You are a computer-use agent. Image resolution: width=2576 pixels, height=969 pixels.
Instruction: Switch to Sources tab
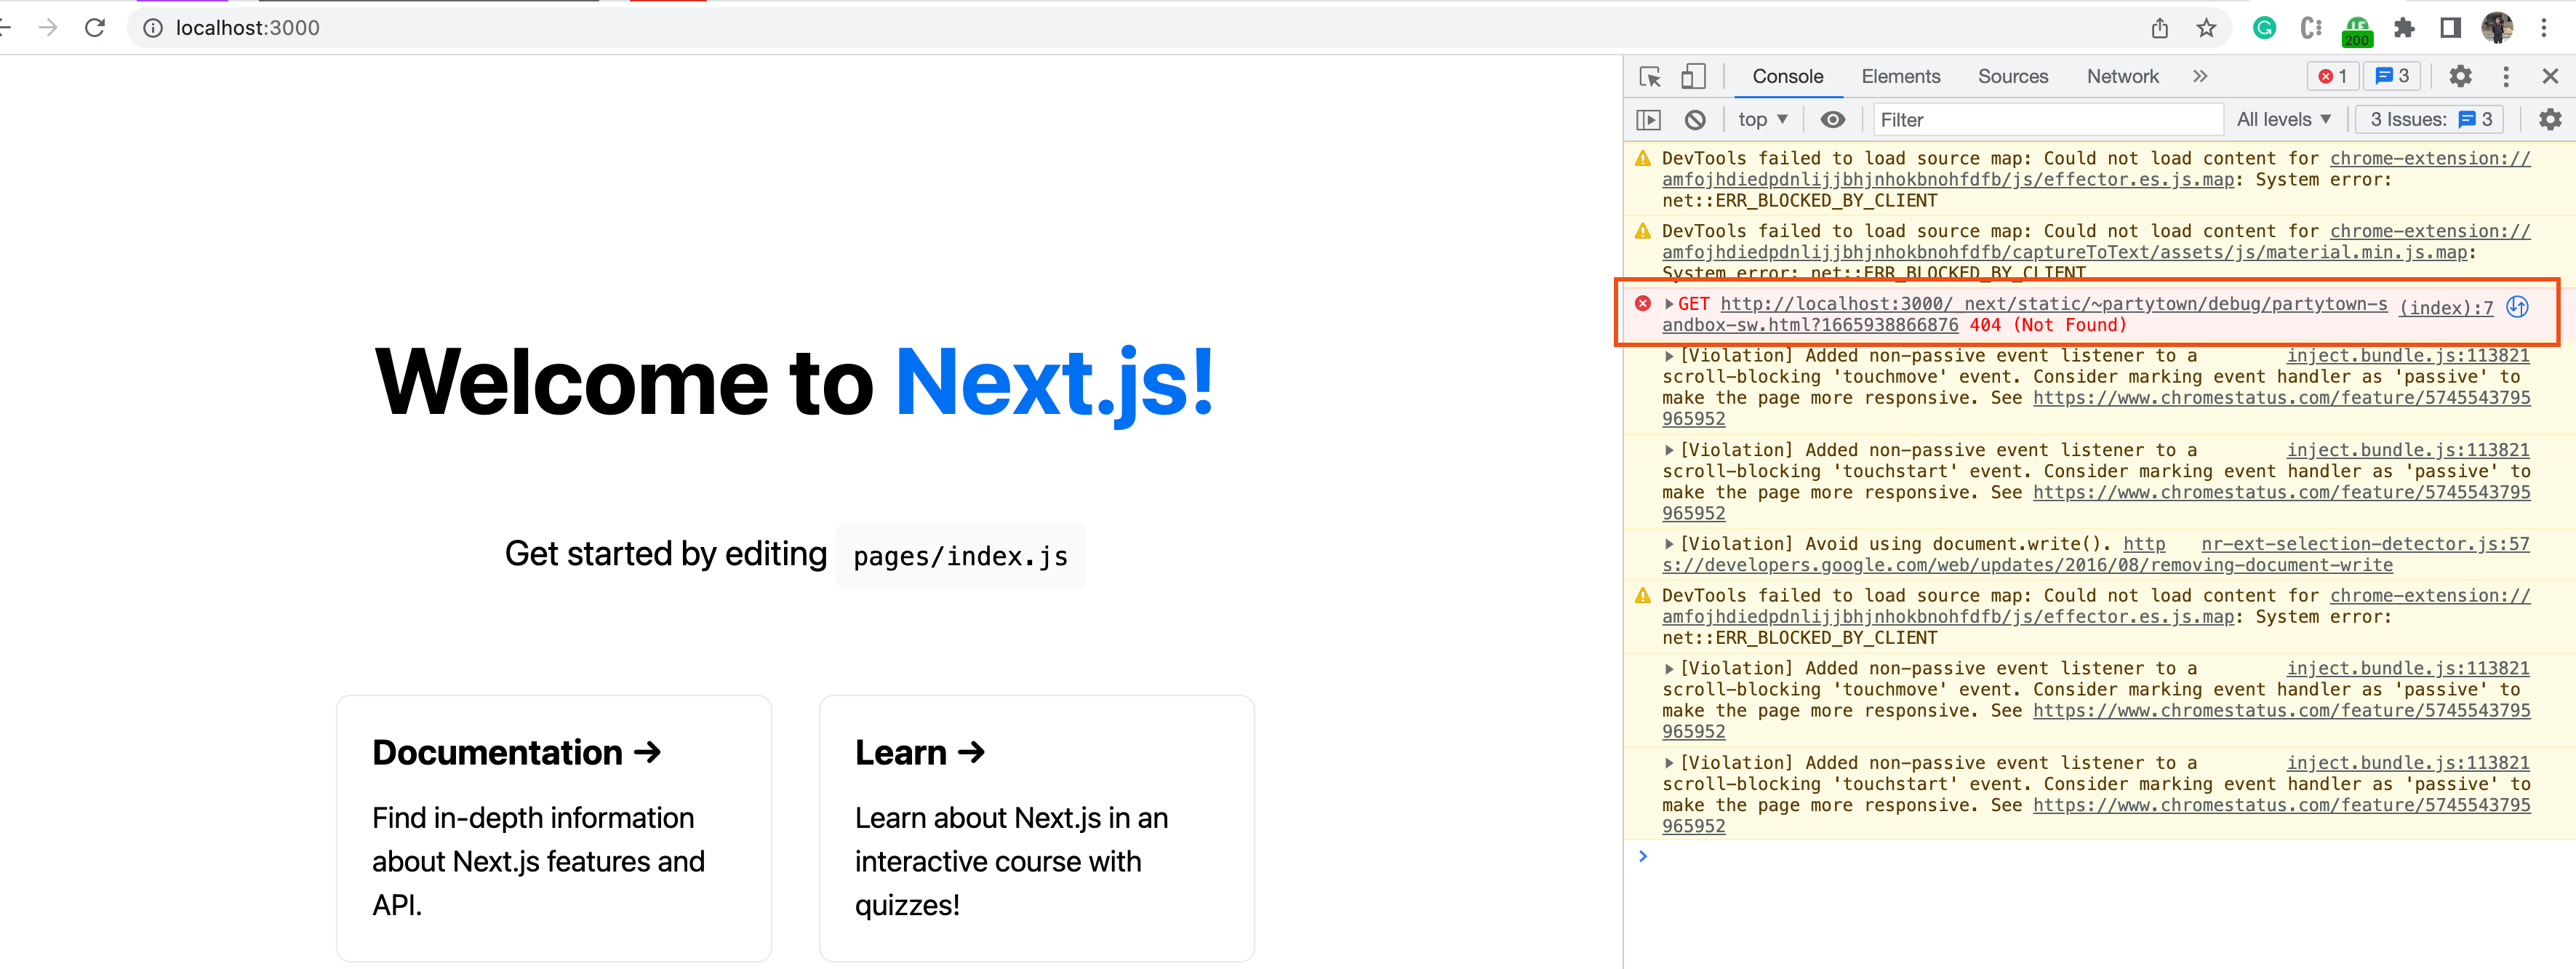click(x=2012, y=76)
